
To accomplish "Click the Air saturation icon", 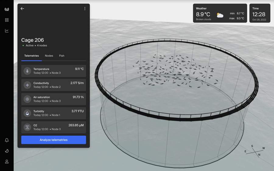I will pos(27,99).
